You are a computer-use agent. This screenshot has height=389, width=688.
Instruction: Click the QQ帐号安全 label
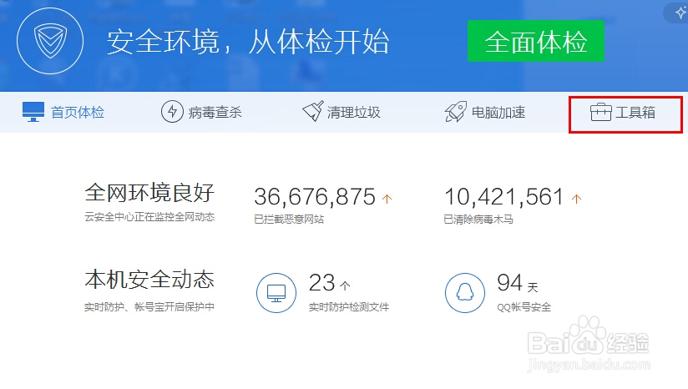pyautogui.click(x=524, y=307)
